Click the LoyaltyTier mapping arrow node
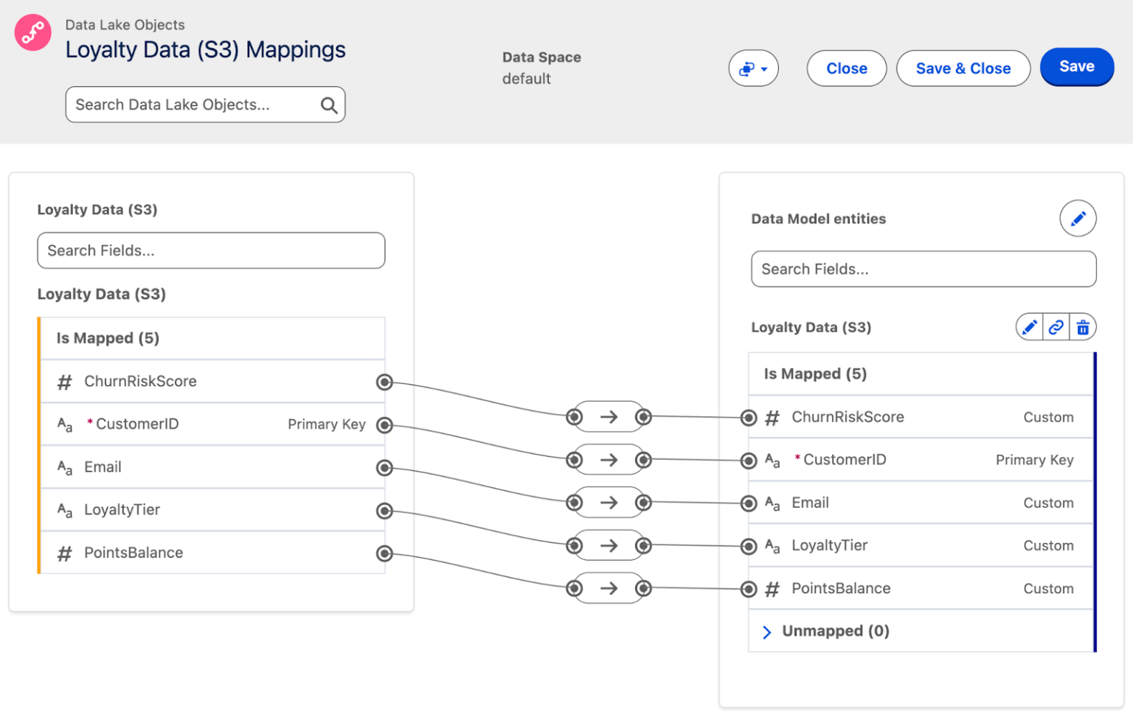 [x=609, y=545]
